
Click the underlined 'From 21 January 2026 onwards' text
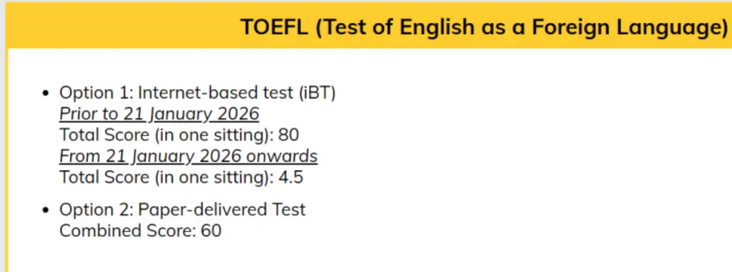[188, 156]
